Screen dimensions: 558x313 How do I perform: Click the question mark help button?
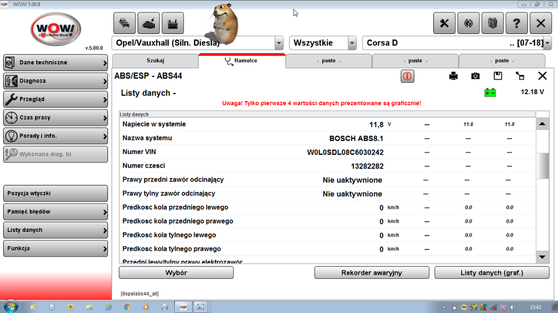pyautogui.click(x=516, y=23)
